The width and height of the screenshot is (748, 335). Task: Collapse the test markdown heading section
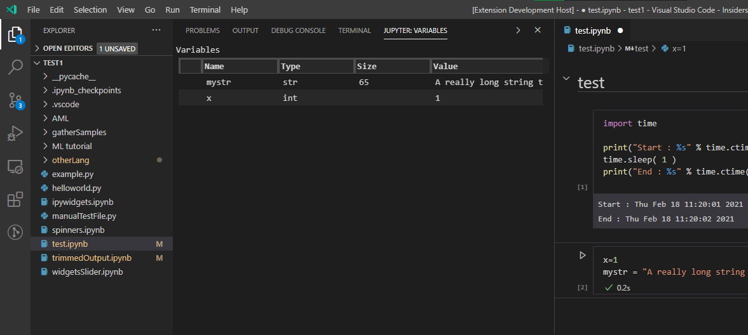point(566,79)
